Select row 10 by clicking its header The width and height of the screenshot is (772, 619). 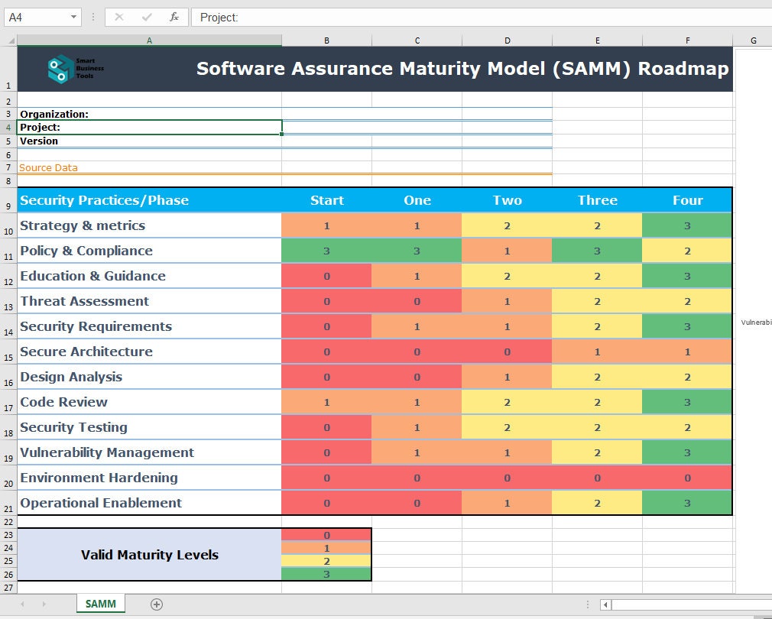click(x=8, y=230)
